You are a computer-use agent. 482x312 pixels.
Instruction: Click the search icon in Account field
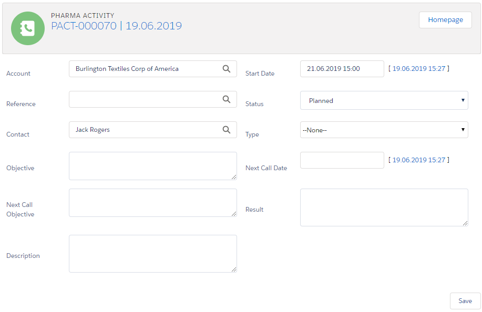226,69
